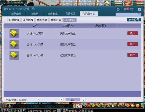
Task: Open 订单管理 sub-tab
Action: click(14, 20)
